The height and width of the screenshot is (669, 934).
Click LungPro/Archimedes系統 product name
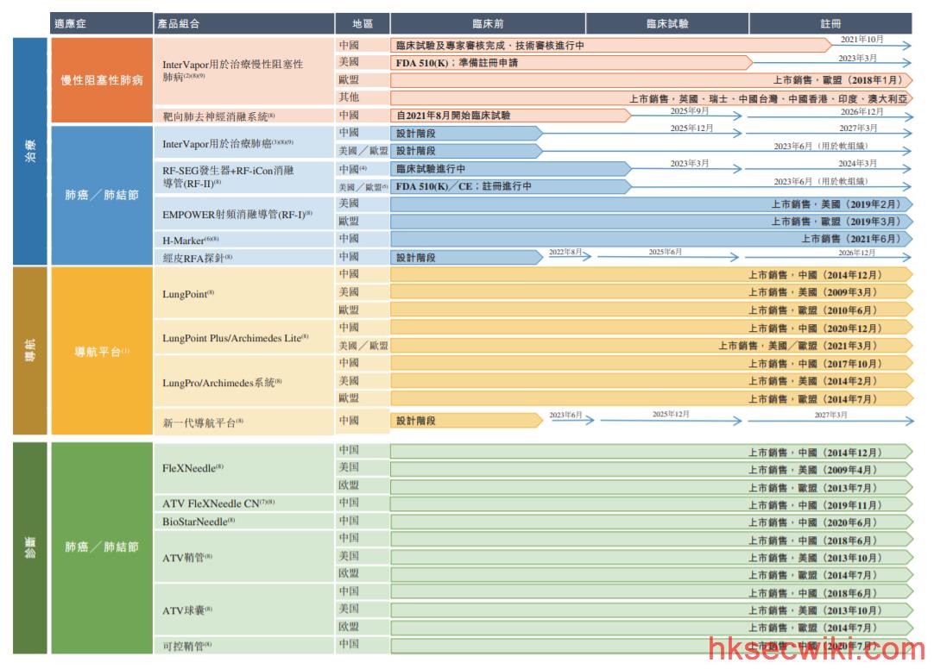[222, 383]
